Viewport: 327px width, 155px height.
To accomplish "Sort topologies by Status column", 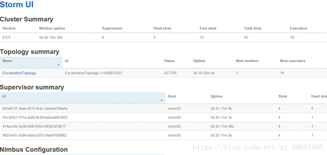I will coord(169,61).
